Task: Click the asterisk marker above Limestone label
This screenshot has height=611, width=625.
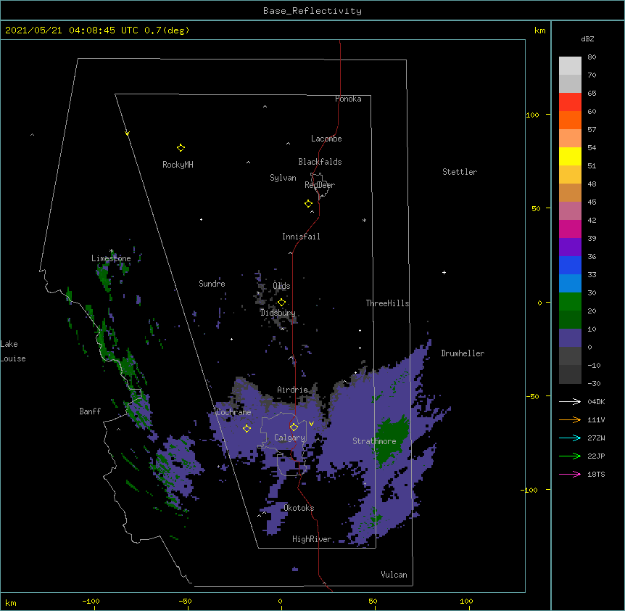Action: [112, 251]
